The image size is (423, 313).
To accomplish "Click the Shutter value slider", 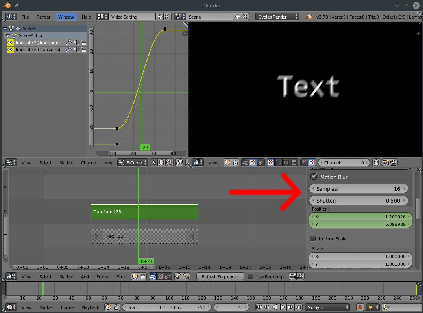I will [358, 201].
